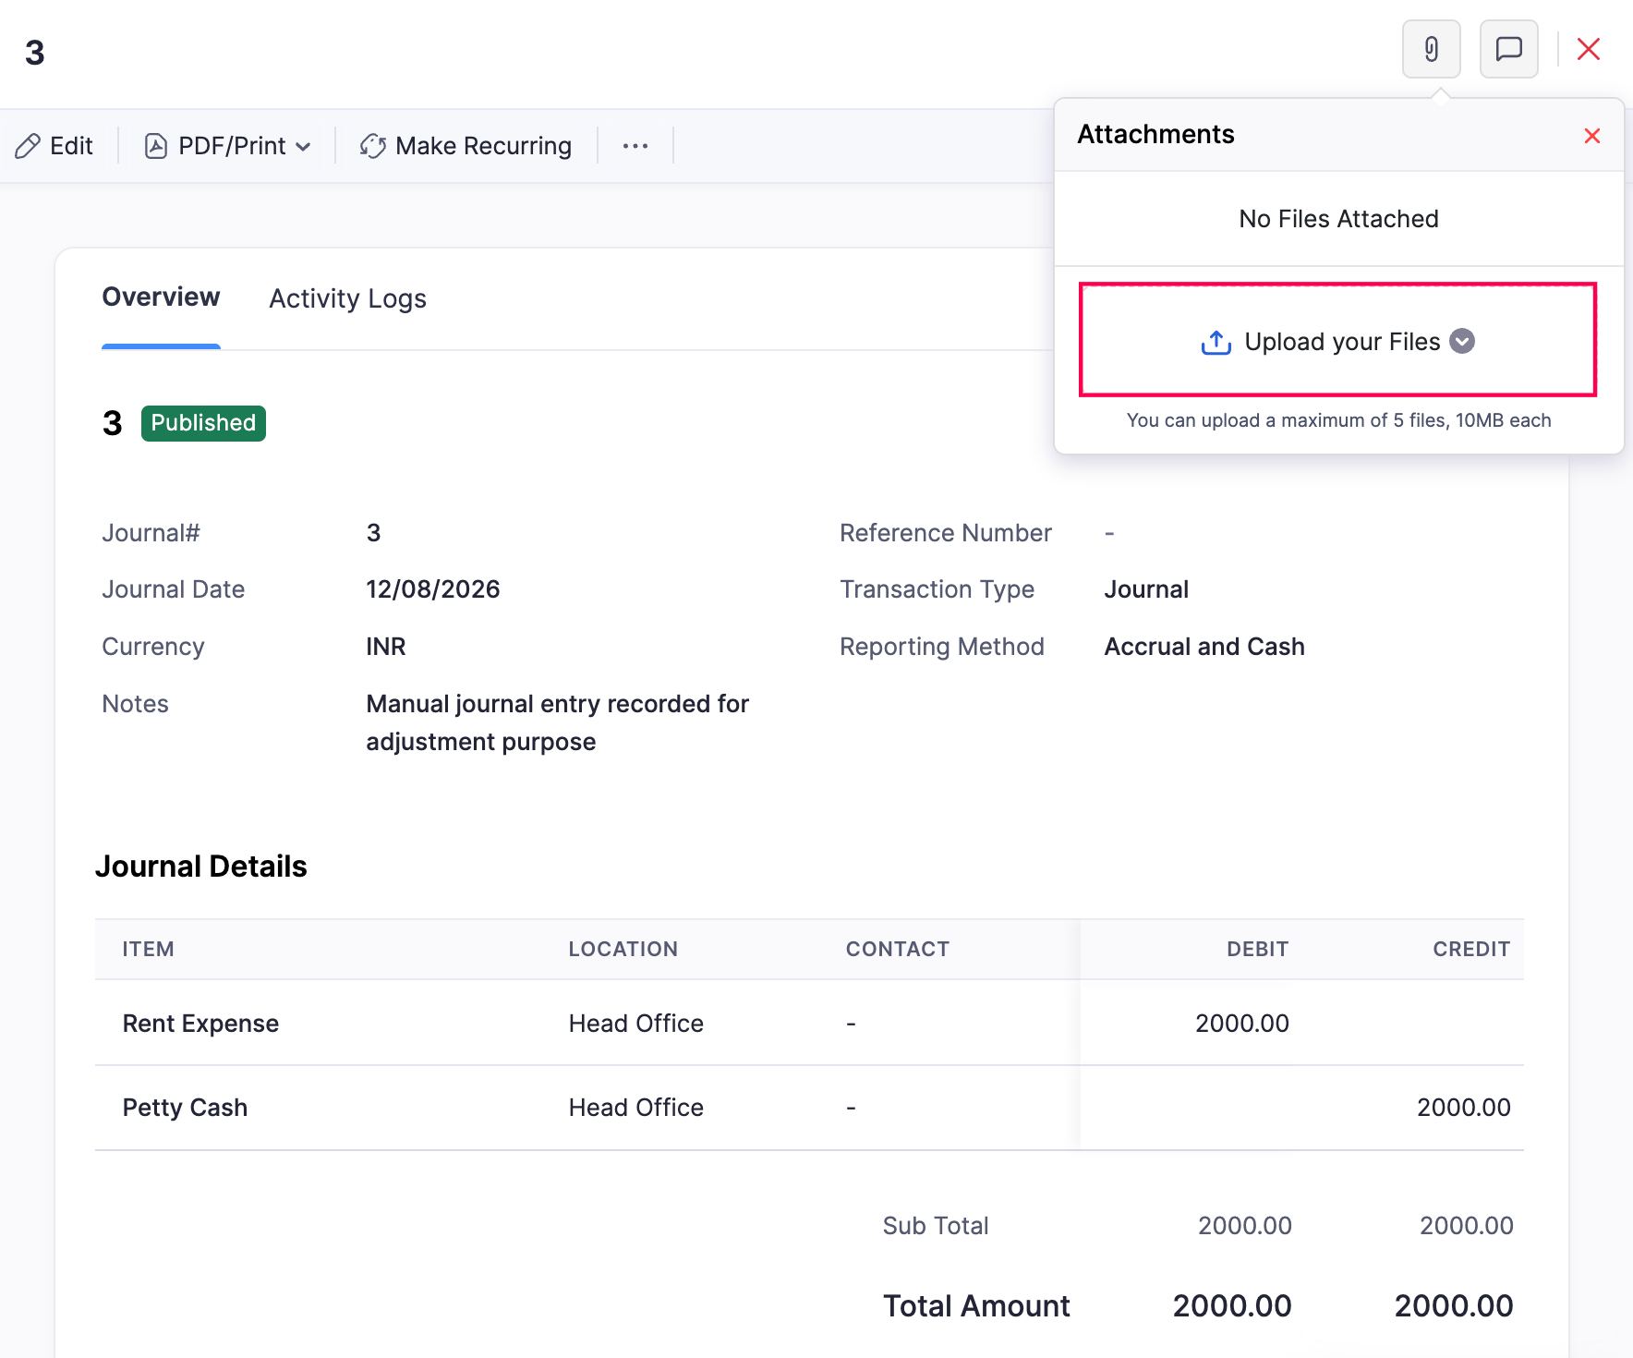Click the No Files Attached message
Viewport: 1633px width, 1358px height.
pyautogui.click(x=1338, y=219)
